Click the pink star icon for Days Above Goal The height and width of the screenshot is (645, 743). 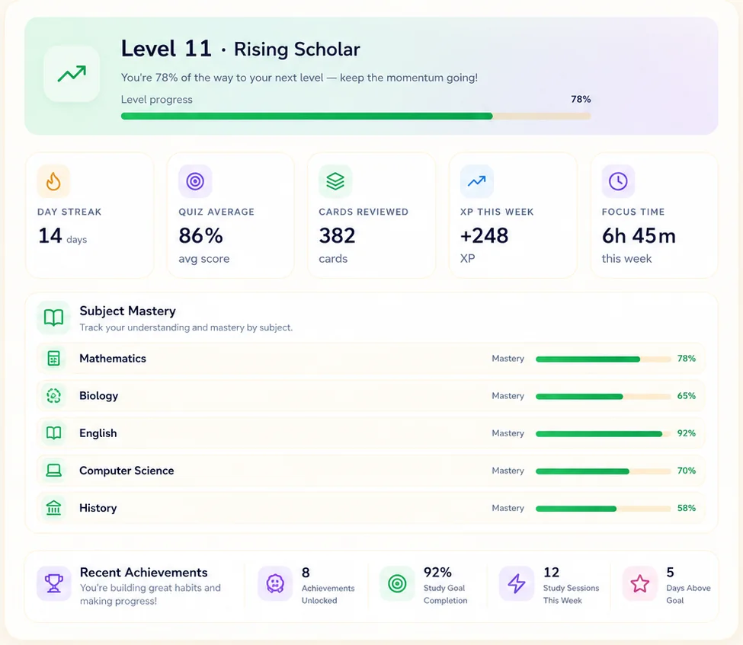tap(639, 583)
